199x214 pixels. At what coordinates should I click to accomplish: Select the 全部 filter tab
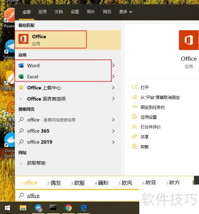[27, 12]
